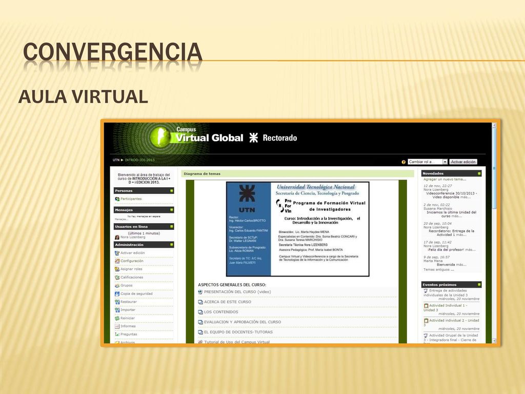Click the PRESENTACIÓN DEL CURSO video icon
This screenshot has height=394, width=525.
[x=200, y=292]
